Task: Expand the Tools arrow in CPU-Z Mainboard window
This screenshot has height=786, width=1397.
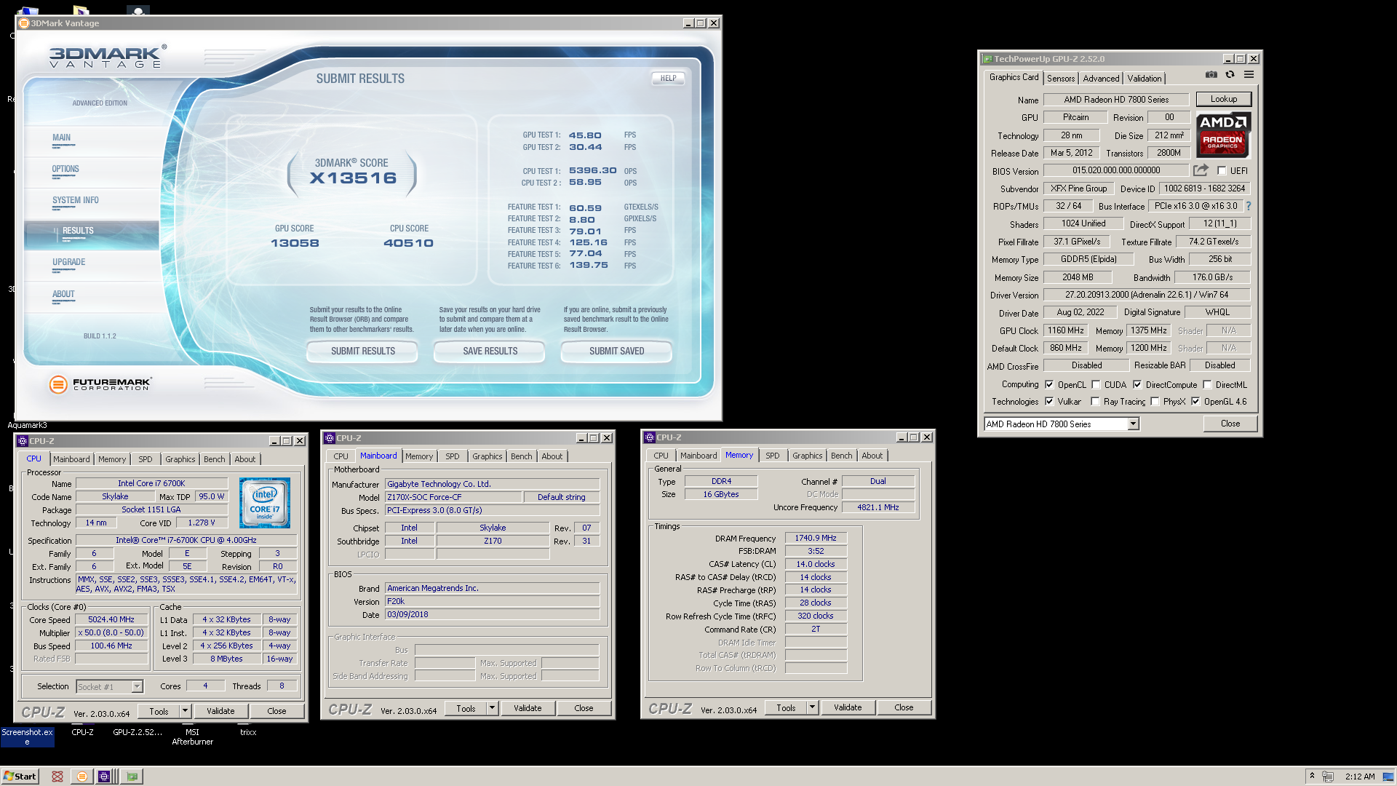Action: 492,708
